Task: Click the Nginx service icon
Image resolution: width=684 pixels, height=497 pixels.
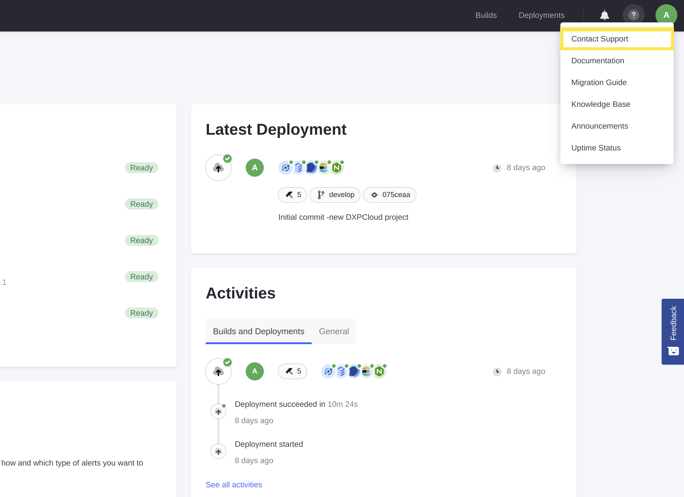Action: [x=338, y=168]
